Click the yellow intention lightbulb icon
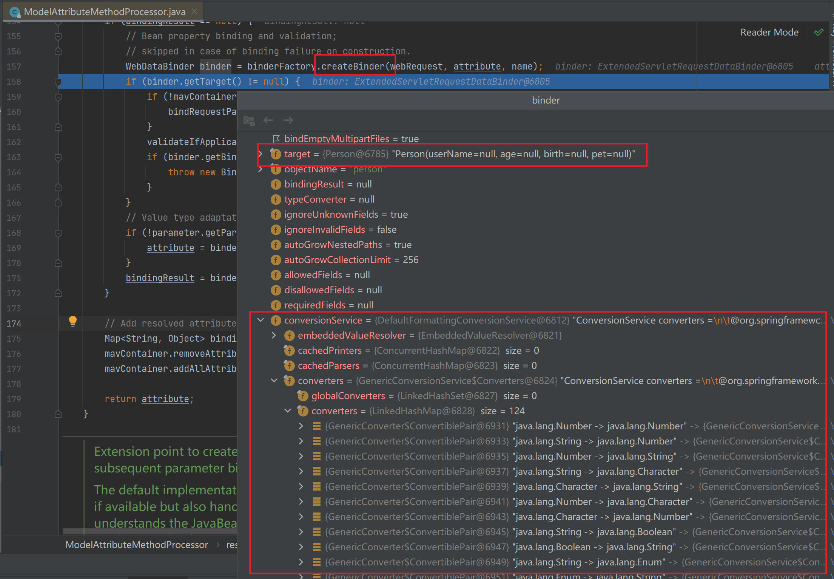This screenshot has height=579, width=834. 73,321
